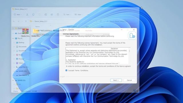Image resolution: width=183 pixels, height=103 pixels.
Task: Click the Date modified column header
Action: click(x=72, y=27)
